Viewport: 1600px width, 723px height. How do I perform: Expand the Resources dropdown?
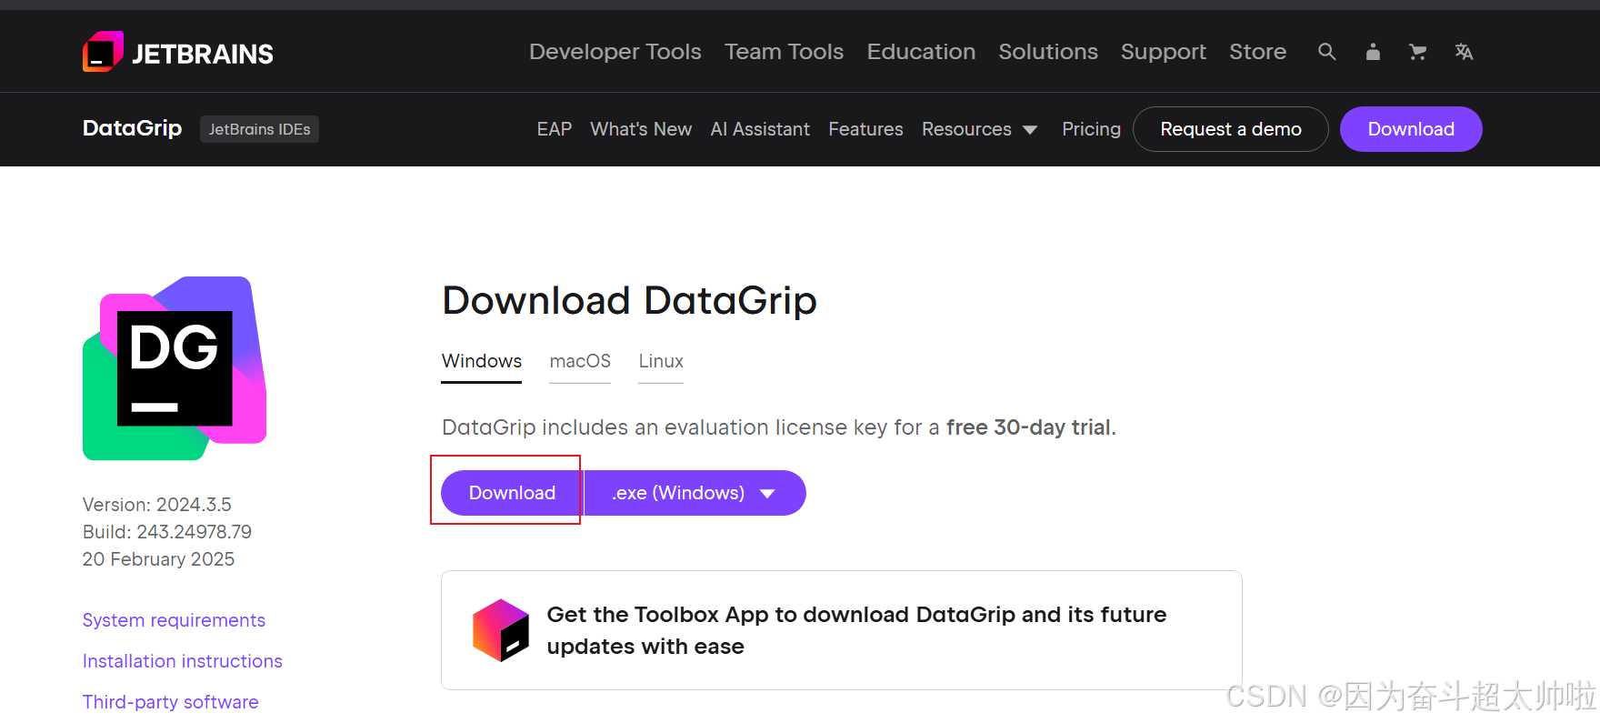[x=979, y=129]
